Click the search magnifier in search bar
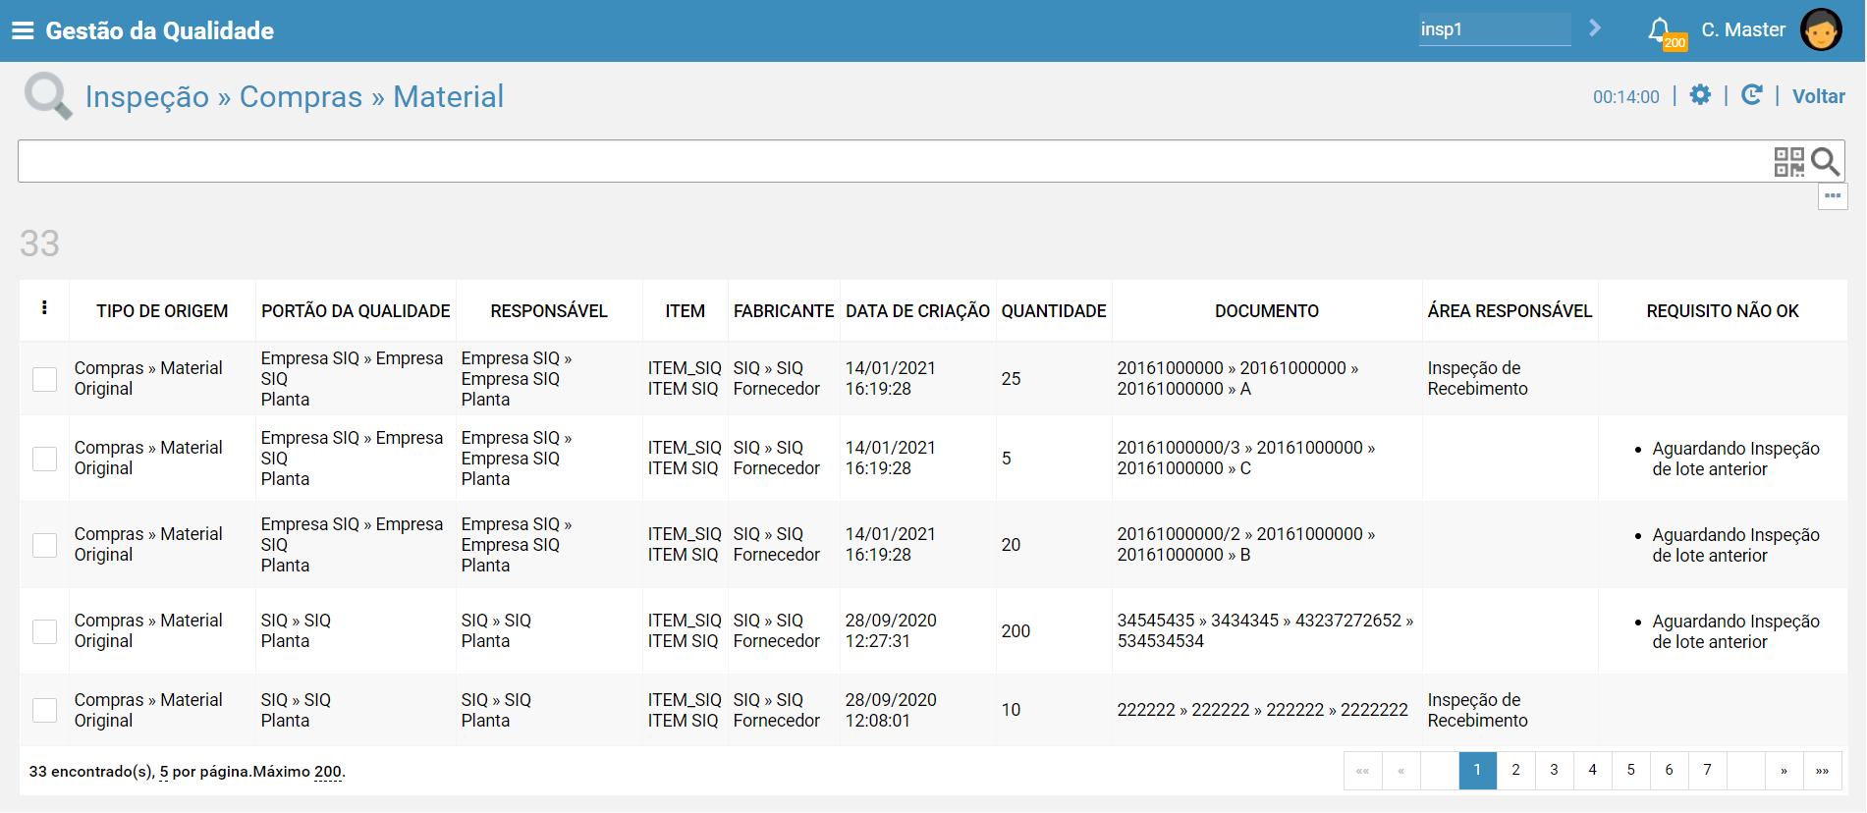1867x813 pixels. pyautogui.click(x=1825, y=162)
